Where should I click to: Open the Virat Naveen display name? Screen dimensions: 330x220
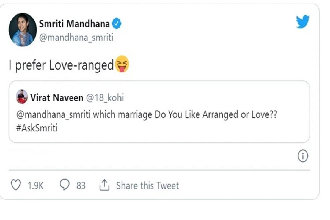coord(57,98)
